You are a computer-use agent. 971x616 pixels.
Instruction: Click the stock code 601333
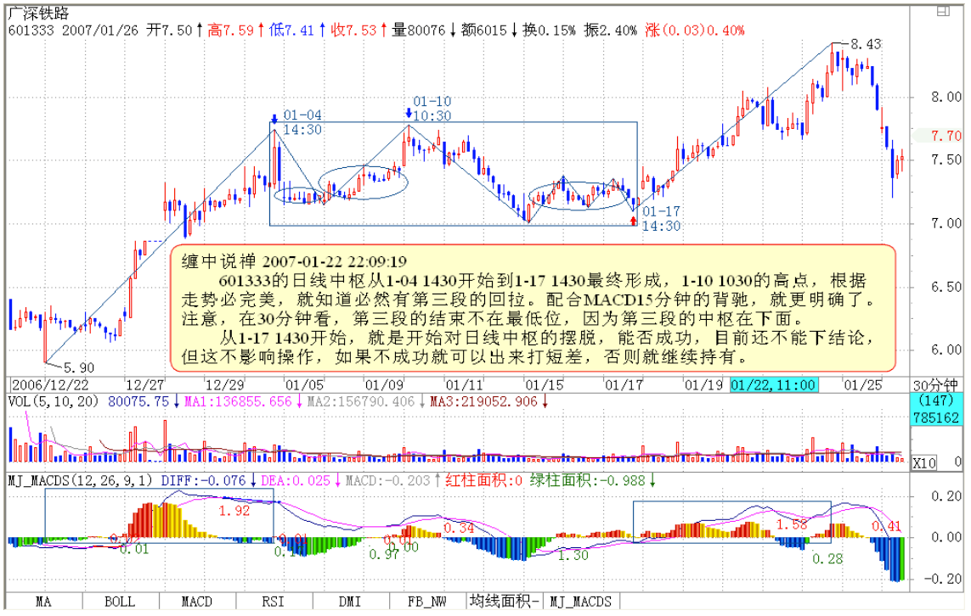pos(31,30)
